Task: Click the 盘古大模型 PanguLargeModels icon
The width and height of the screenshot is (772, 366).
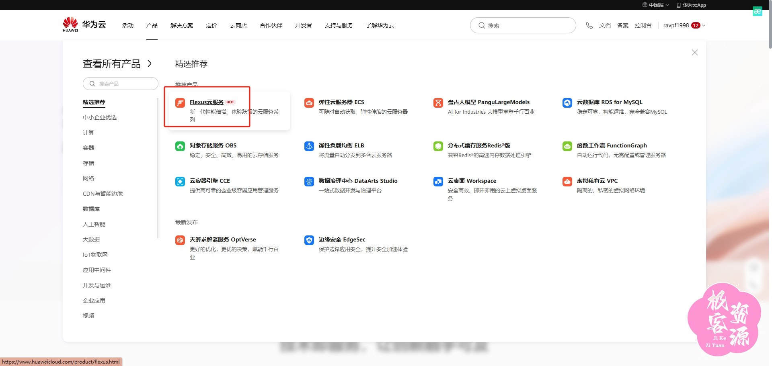Action: (438, 103)
